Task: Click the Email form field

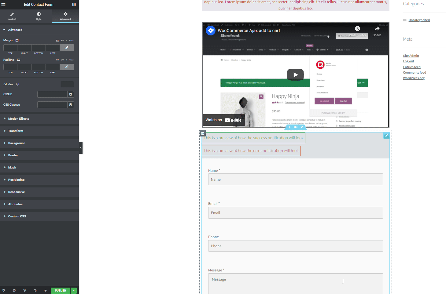Action: point(295,213)
